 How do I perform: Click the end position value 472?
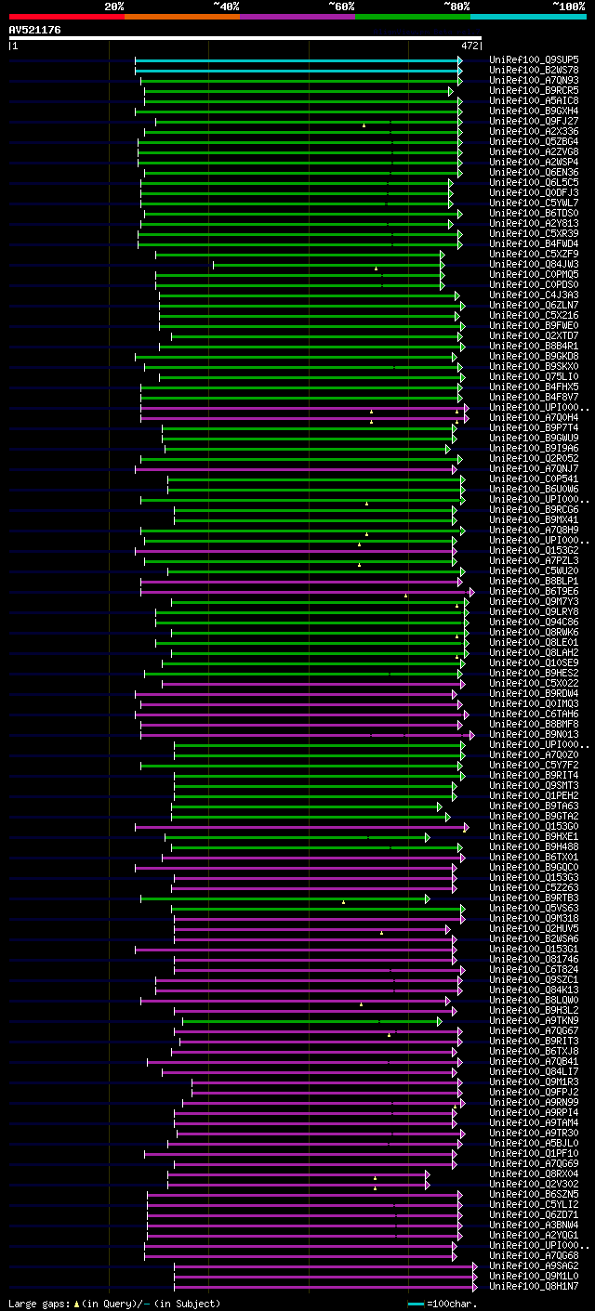pyautogui.click(x=469, y=46)
